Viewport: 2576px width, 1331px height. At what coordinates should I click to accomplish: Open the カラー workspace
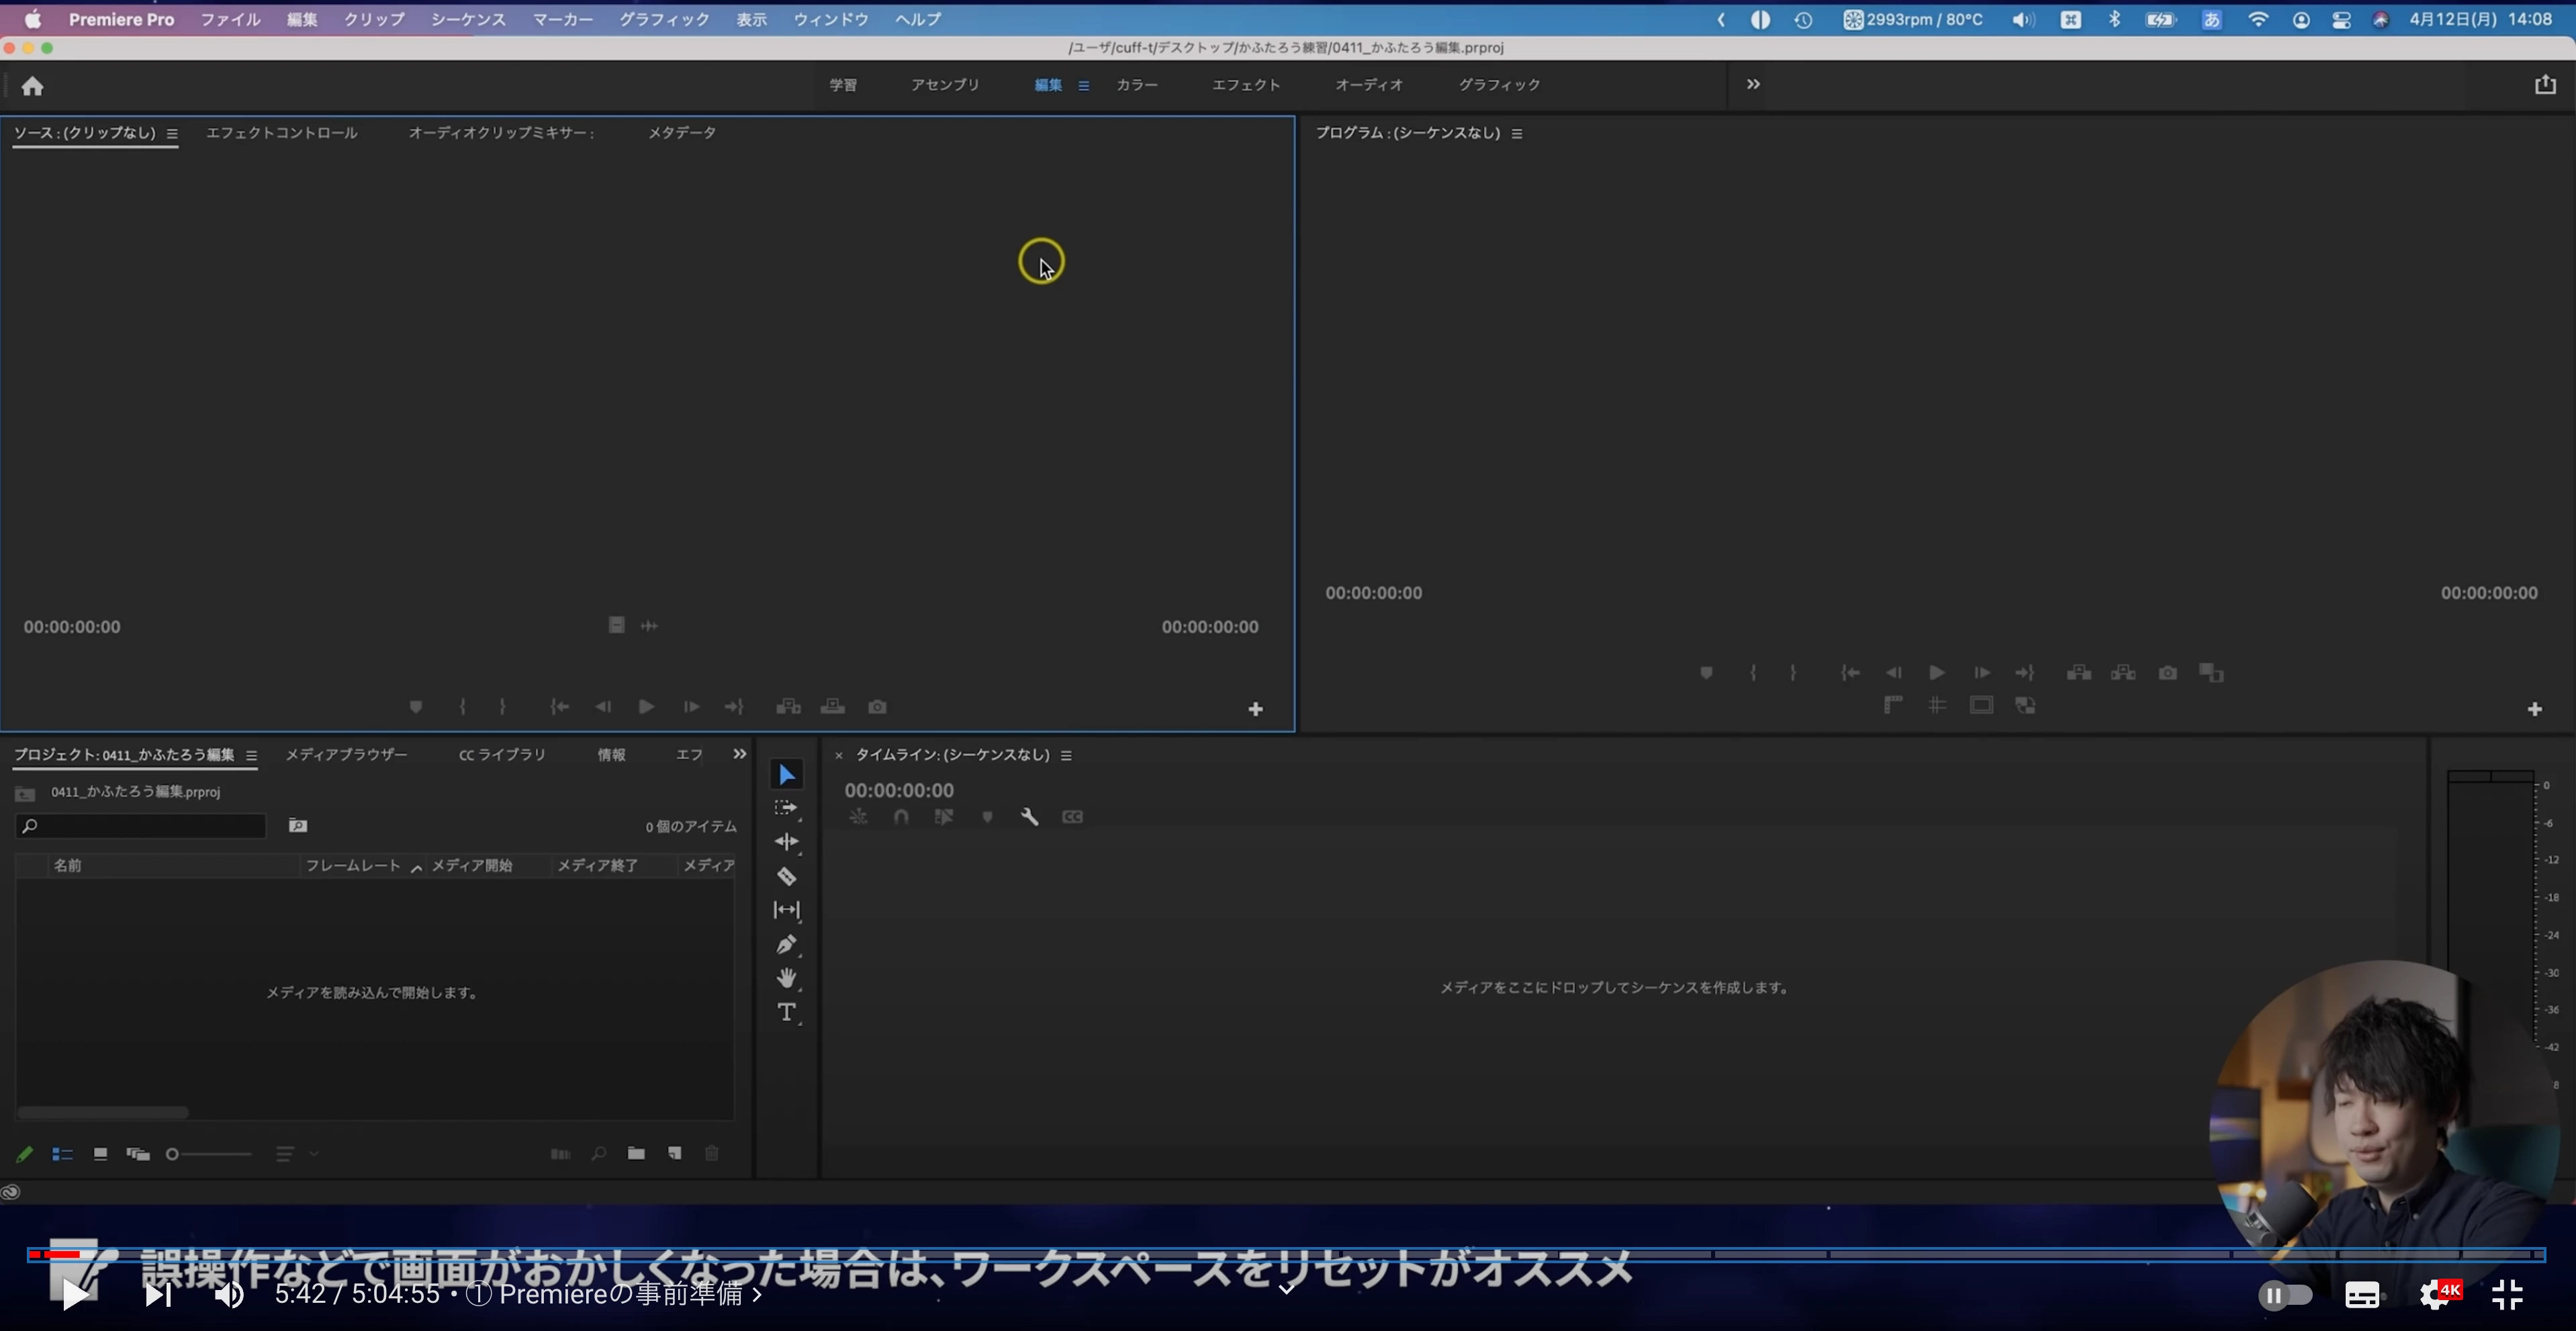point(1136,85)
